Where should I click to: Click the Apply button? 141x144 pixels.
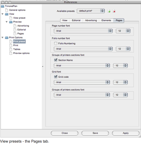point(126,133)
